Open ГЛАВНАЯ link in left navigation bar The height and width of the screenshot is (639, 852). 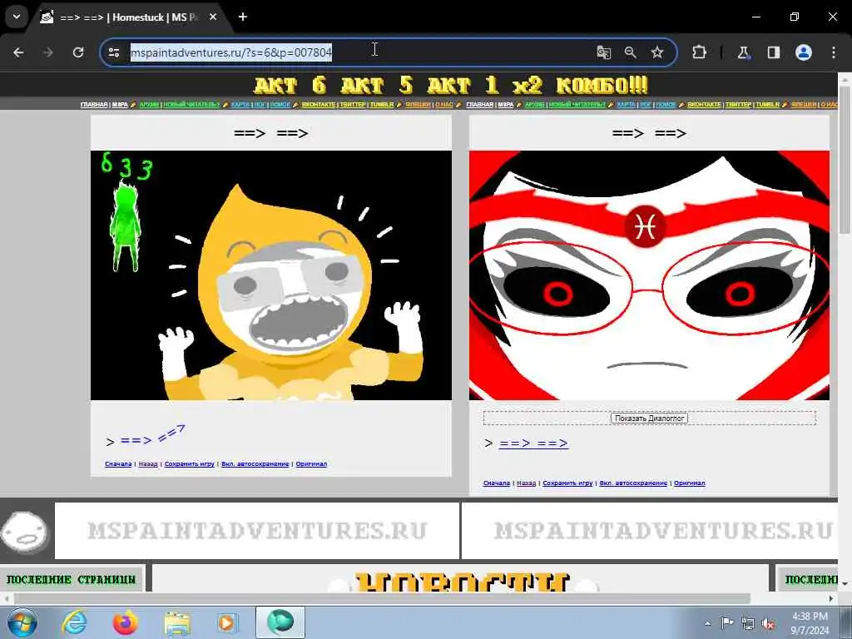coord(94,104)
